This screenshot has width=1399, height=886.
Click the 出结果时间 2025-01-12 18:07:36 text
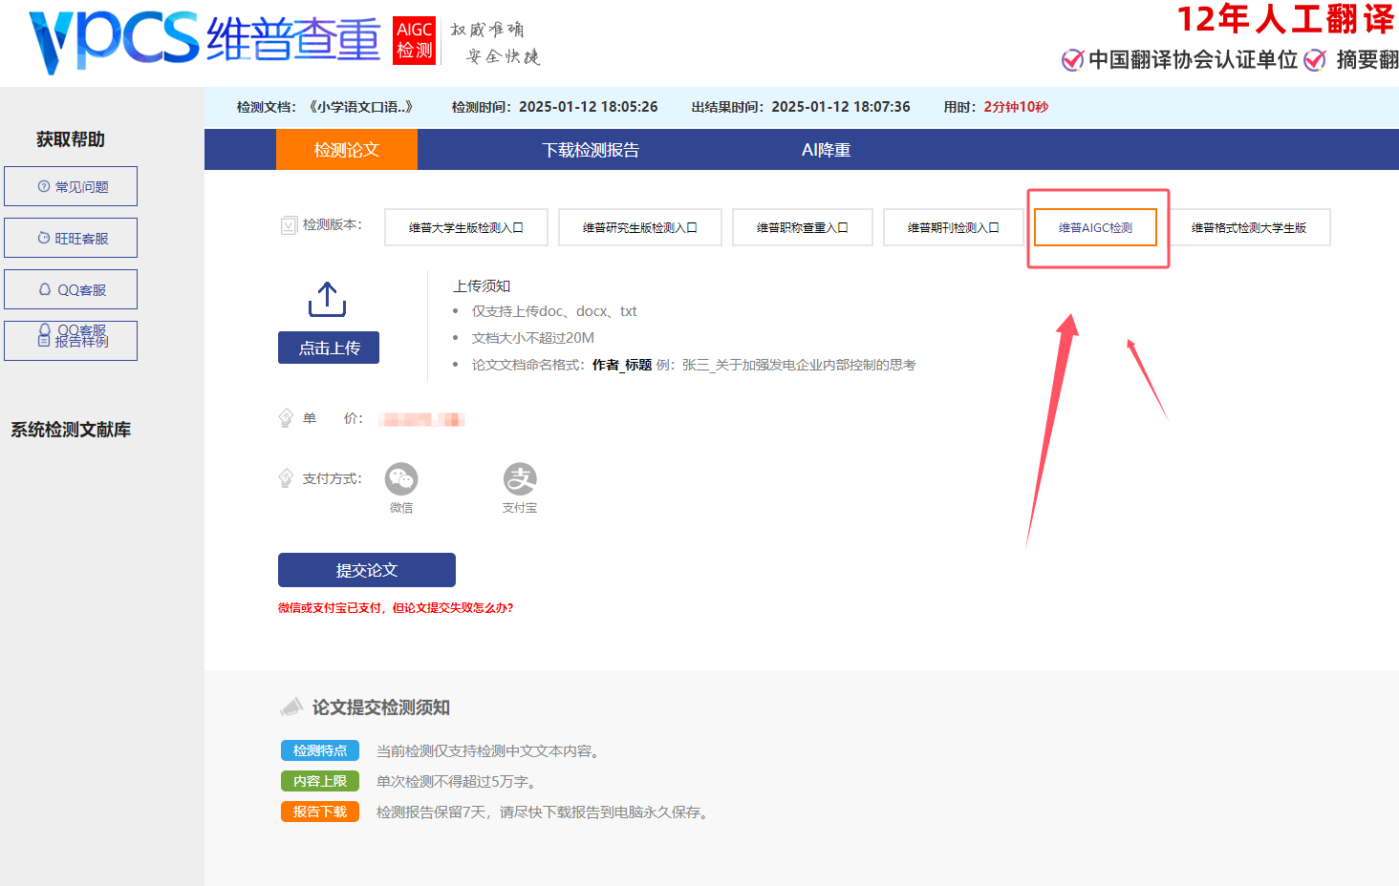[x=801, y=107]
